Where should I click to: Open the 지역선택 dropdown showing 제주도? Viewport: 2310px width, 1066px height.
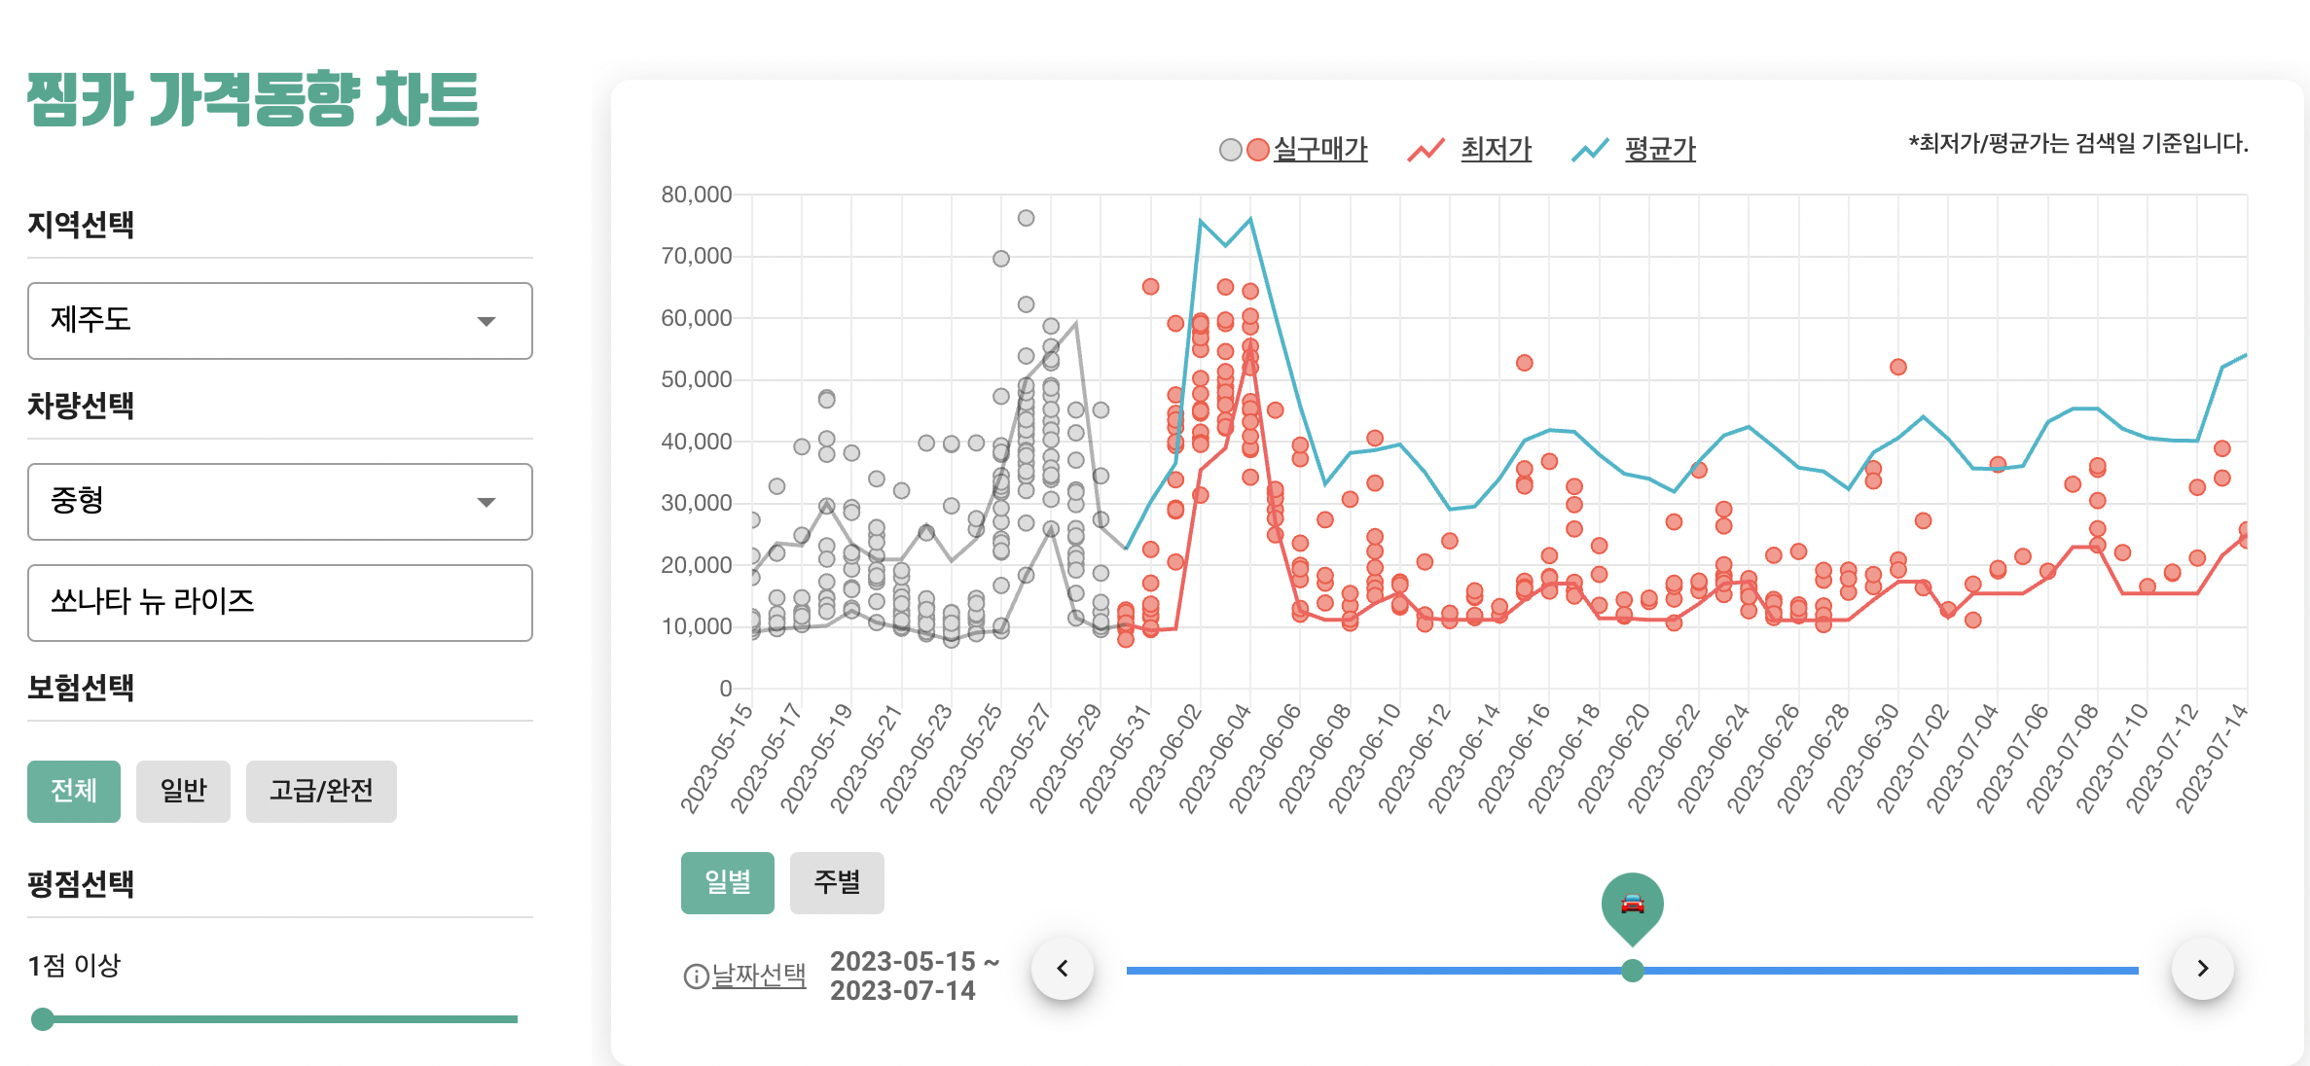tap(280, 321)
